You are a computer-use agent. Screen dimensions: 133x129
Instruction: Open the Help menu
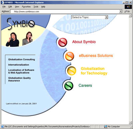43,7
